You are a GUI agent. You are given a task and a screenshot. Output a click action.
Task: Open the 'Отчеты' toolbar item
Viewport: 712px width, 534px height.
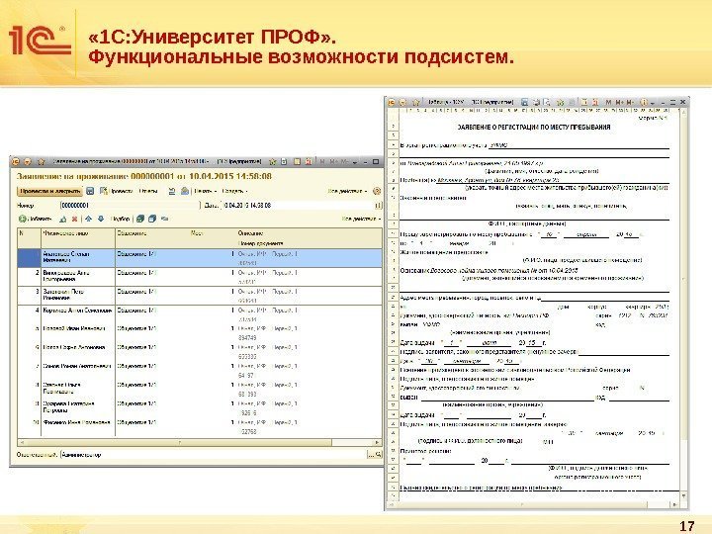[x=148, y=191]
